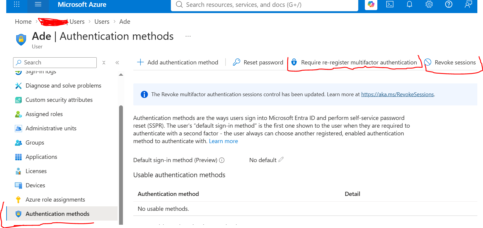Click the Administrative units icon
This screenshot has width=483, height=228.
tap(18, 129)
